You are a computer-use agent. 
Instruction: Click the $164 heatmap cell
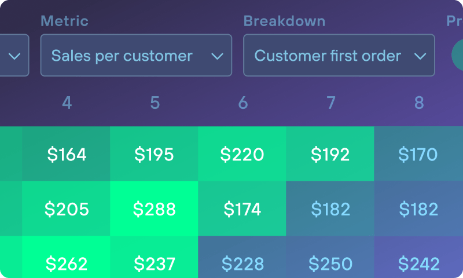[x=67, y=155]
